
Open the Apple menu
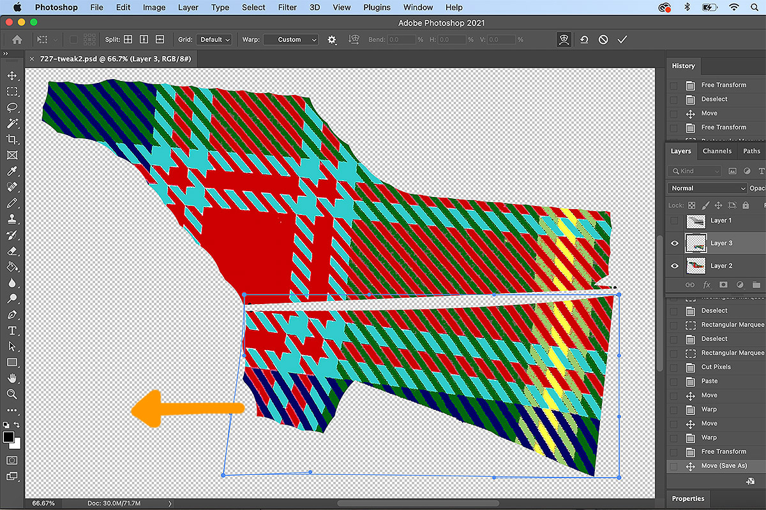click(17, 8)
